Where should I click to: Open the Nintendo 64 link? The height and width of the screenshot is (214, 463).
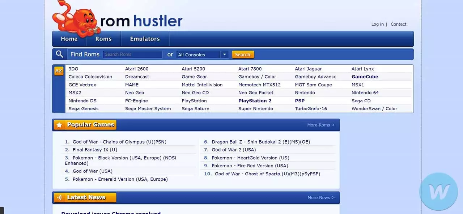(x=365, y=93)
